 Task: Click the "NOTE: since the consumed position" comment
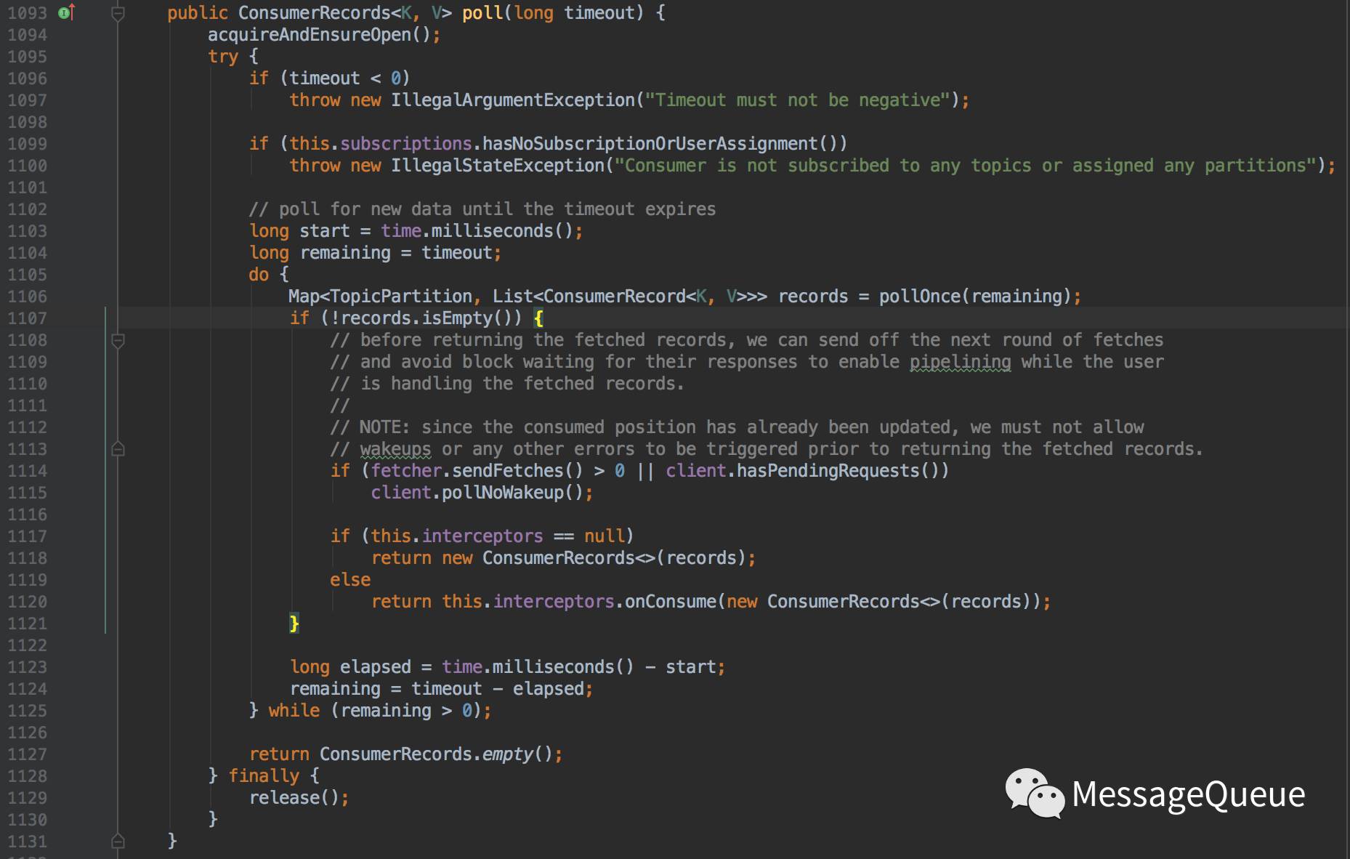pos(737,427)
